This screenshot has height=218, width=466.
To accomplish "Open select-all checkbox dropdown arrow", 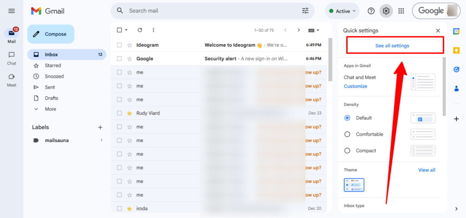I will (126, 30).
